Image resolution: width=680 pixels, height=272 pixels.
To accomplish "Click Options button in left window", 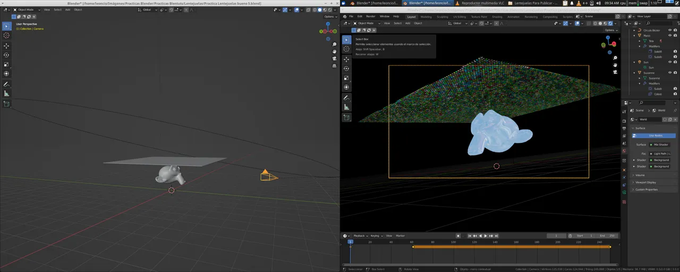I will 329,16.
